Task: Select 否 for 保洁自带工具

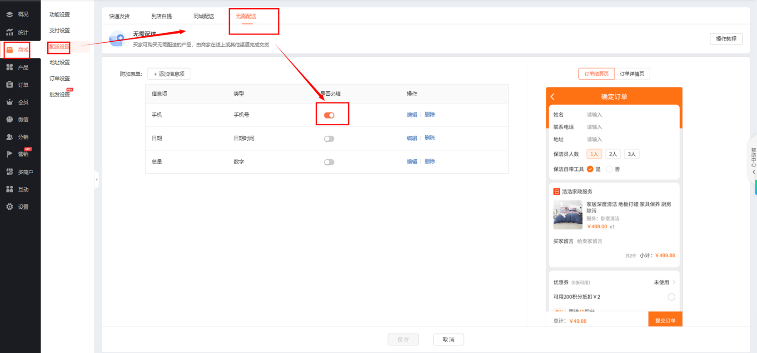Action: point(609,169)
